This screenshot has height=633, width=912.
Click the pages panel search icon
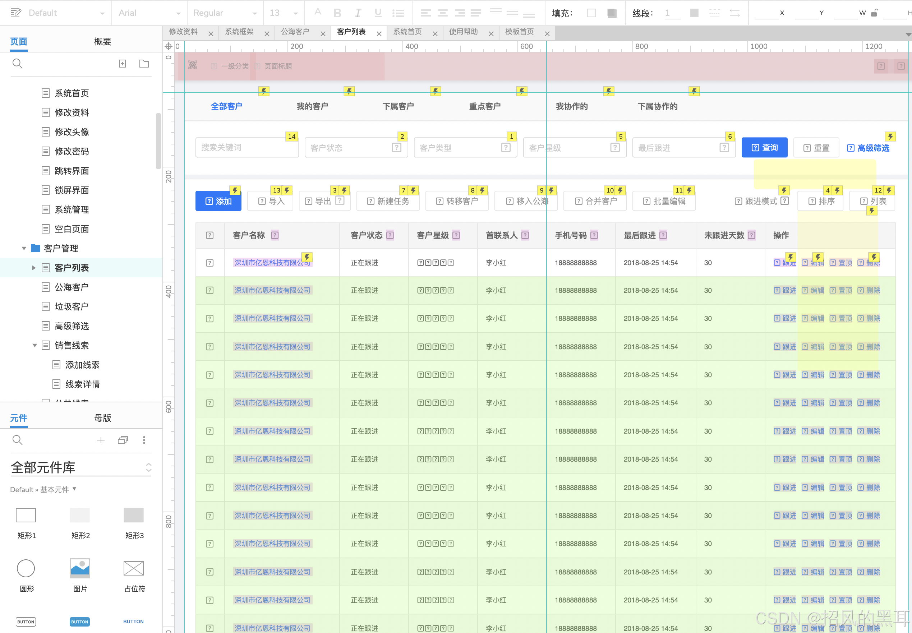18,64
